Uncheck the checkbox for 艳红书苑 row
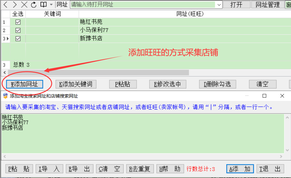This screenshot has height=178, width=291. 18,22
